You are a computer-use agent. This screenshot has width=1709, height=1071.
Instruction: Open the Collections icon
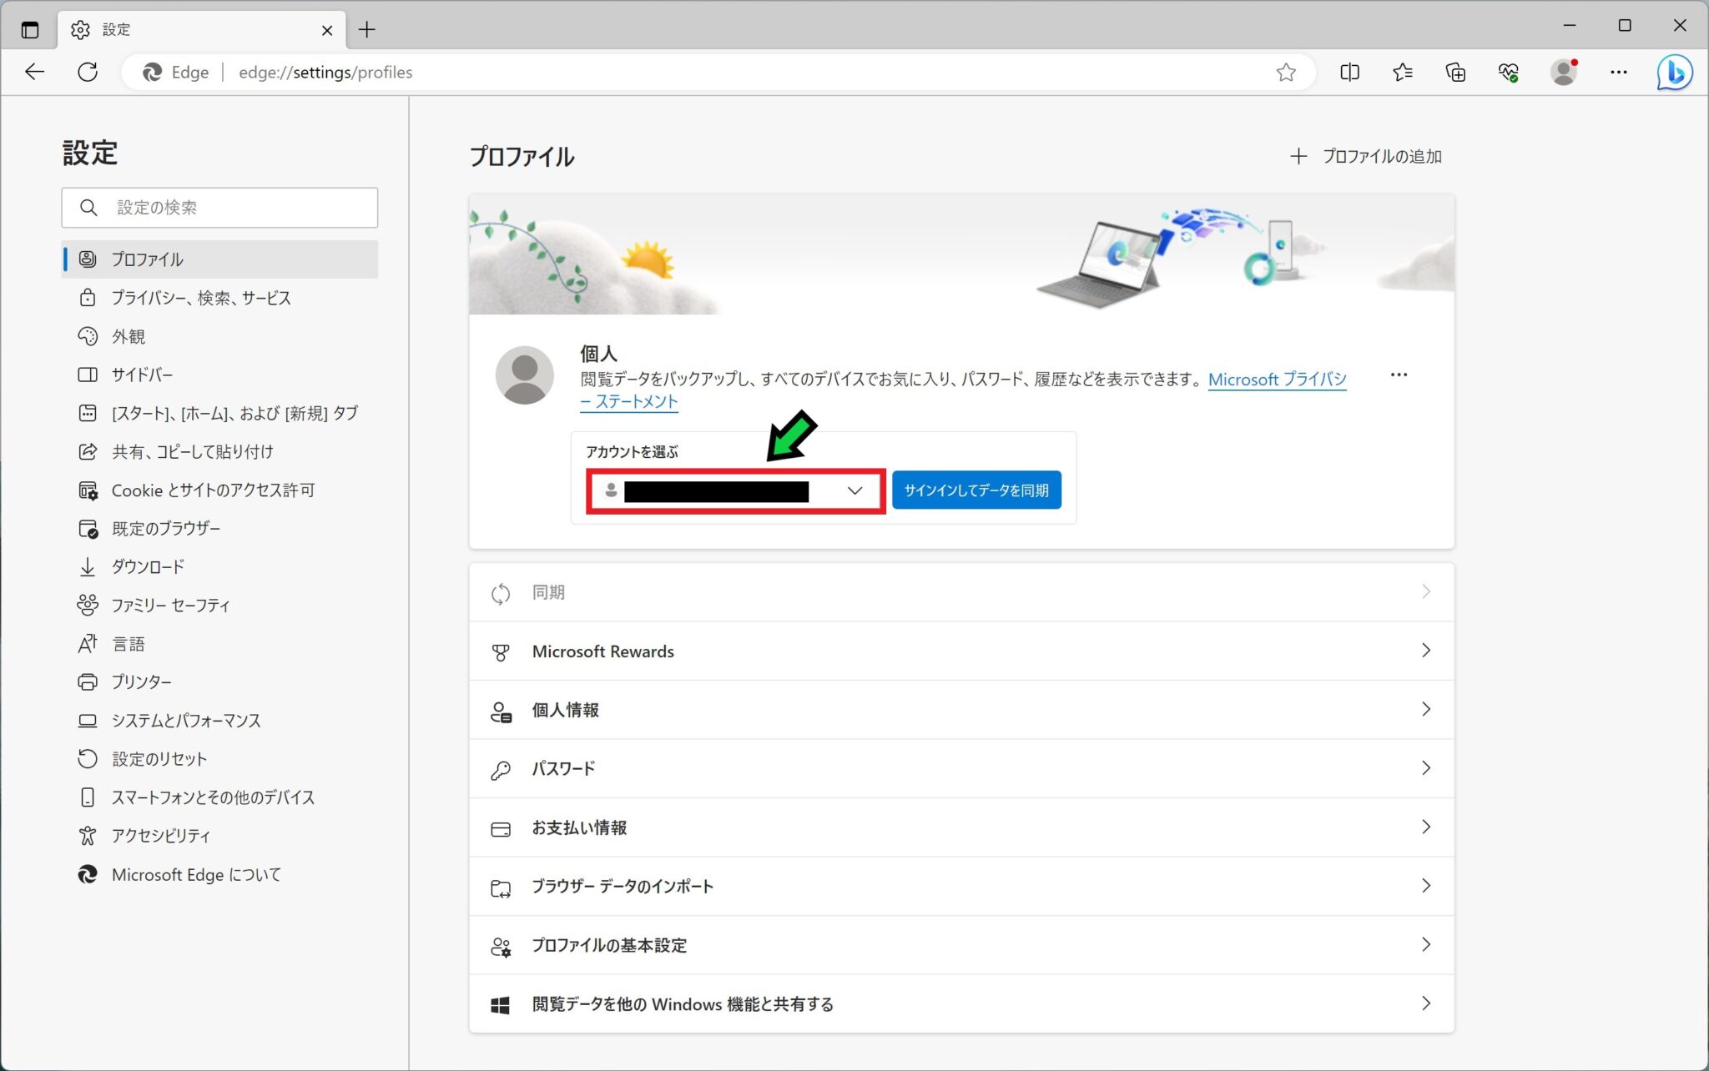[x=1455, y=72]
